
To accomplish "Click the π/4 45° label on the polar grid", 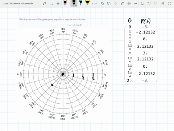I will click(x=94, y=43).
